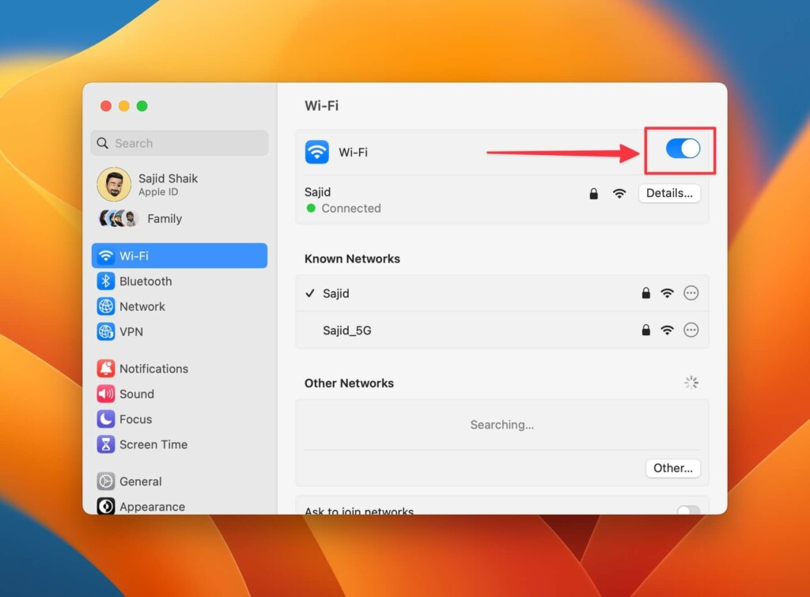Select Appearance in the sidebar

[152, 506]
